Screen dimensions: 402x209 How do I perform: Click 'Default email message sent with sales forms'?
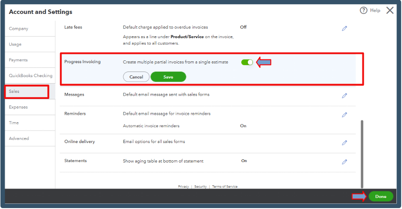click(166, 95)
